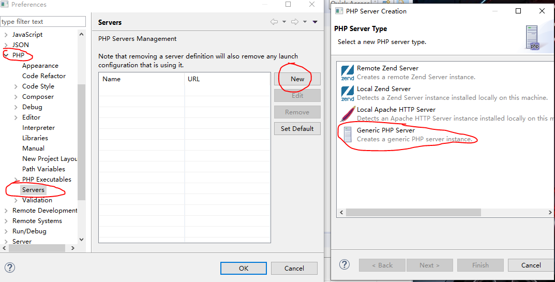Viewport: 555px width, 282px height.
Task: Click the forward navigation arrow in Servers header
Action: (294, 22)
